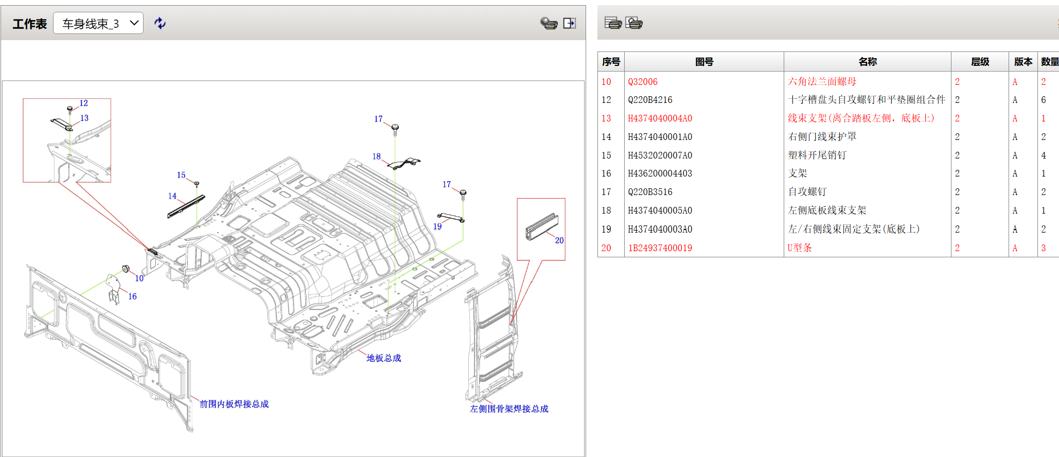
Task: Click the second print icon above the parts table
Action: [634, 23]
